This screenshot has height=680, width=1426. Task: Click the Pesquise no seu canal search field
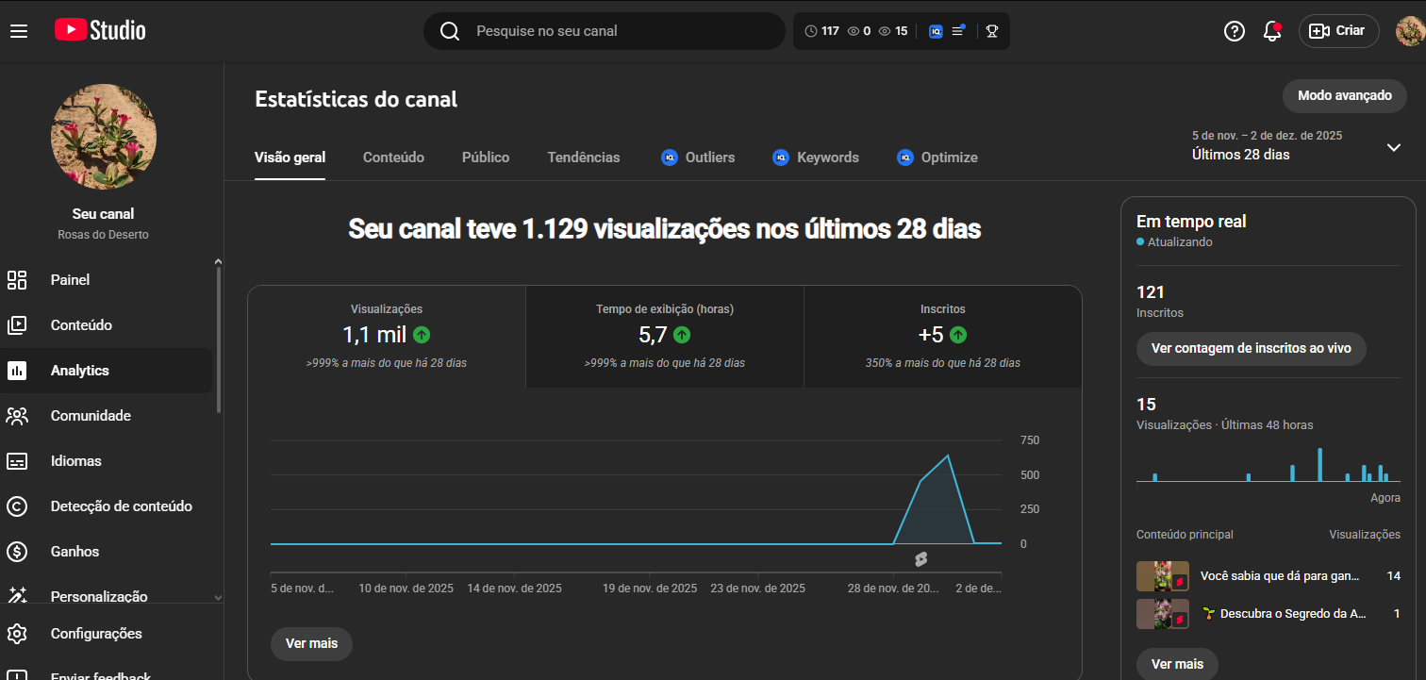click(604, 31)
